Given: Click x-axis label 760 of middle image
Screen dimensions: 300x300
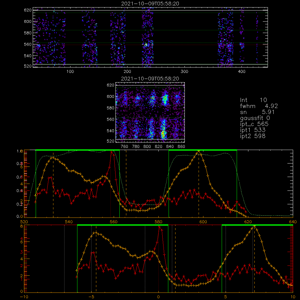Looking at the screenshot, I should point(124,147).
